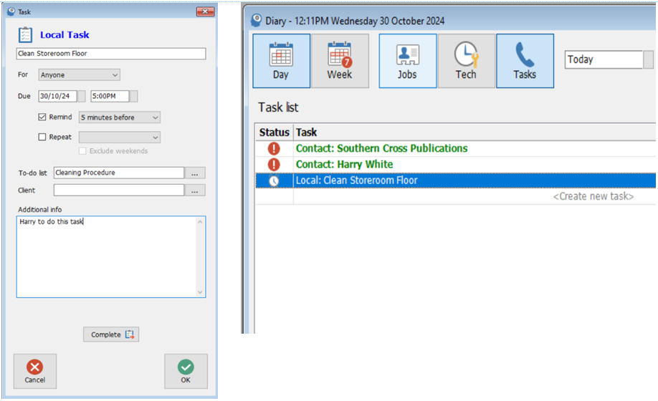Toggle the Exclude weekends checkbox
Screen dimensions: 658x401
(82, 151)
